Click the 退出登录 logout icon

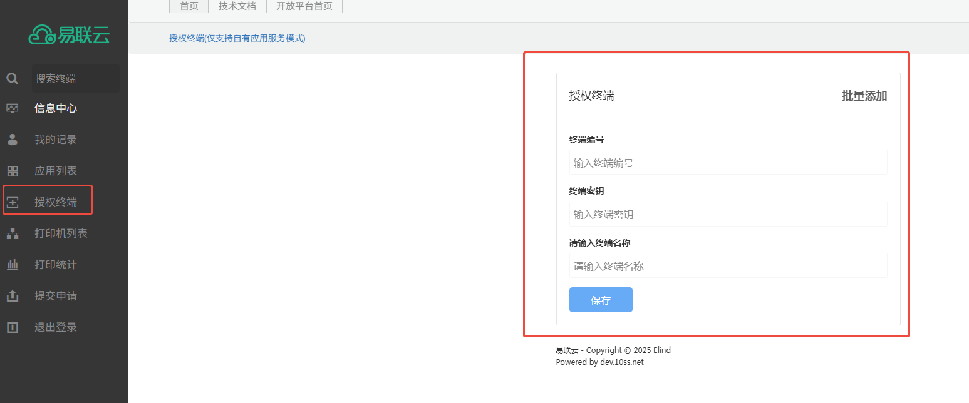[13, 327]
